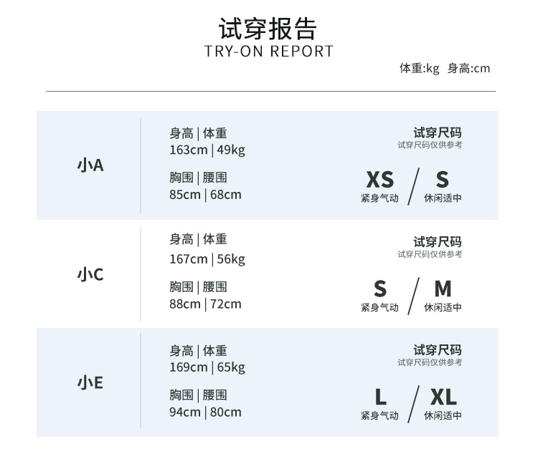Select the 163cm | 49kg measurement
538x454 pixels.
[x=207, y=150]
